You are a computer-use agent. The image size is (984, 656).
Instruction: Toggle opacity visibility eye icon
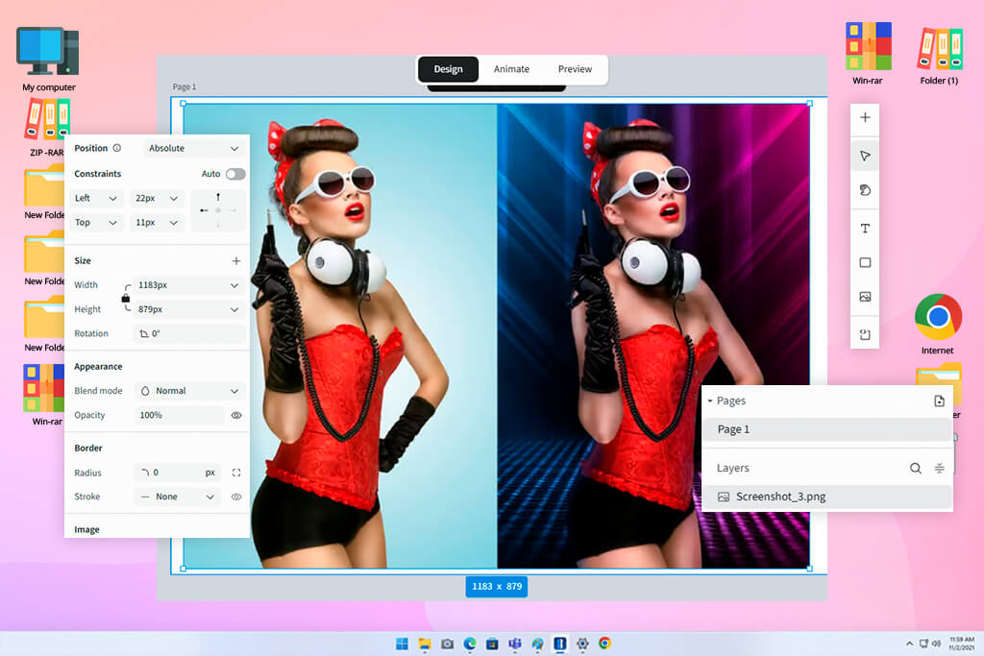(x=236, y=415)
